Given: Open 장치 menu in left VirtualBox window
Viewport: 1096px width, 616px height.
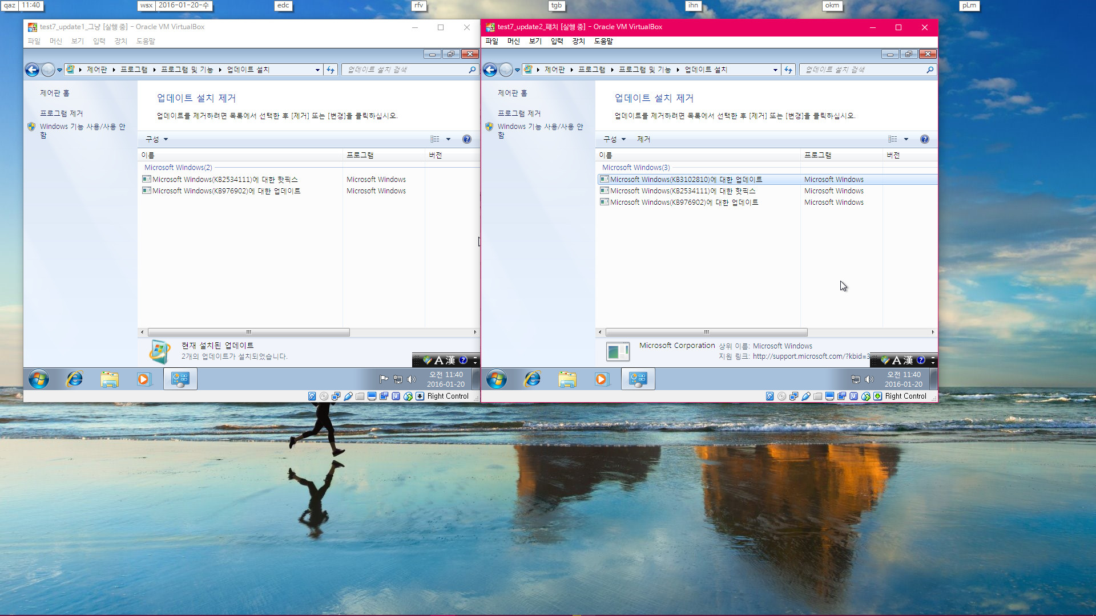Looking at the screenshot, I should 121,41.
